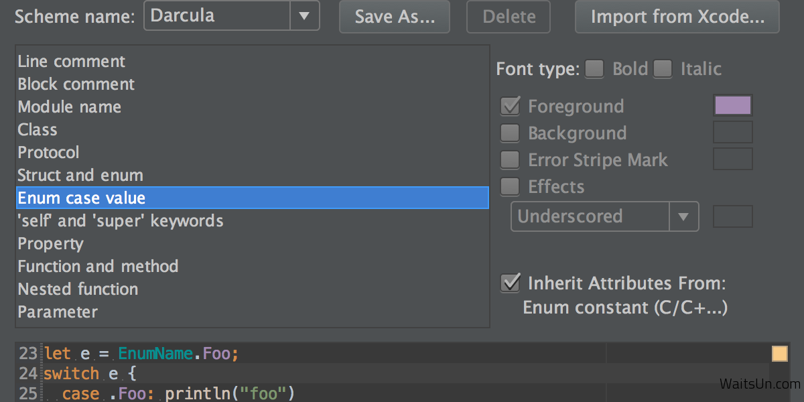
Task: Enable the Bold font type checkbox
Action: coord(594,69)
